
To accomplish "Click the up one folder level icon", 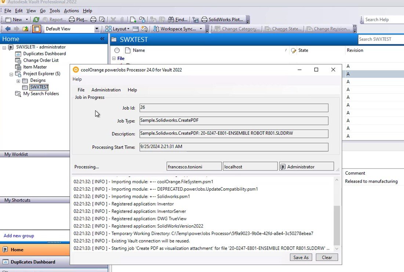I will click(x=25, y=29).
